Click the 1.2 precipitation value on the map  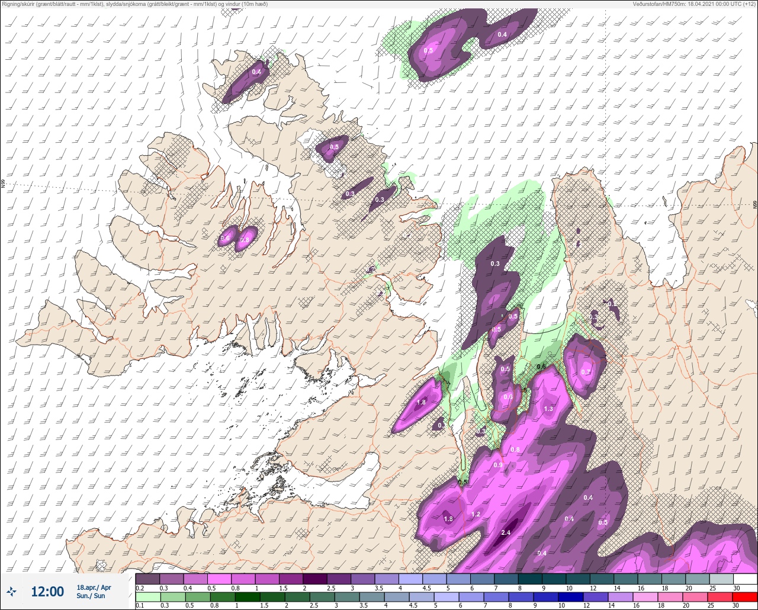point(476,514)
